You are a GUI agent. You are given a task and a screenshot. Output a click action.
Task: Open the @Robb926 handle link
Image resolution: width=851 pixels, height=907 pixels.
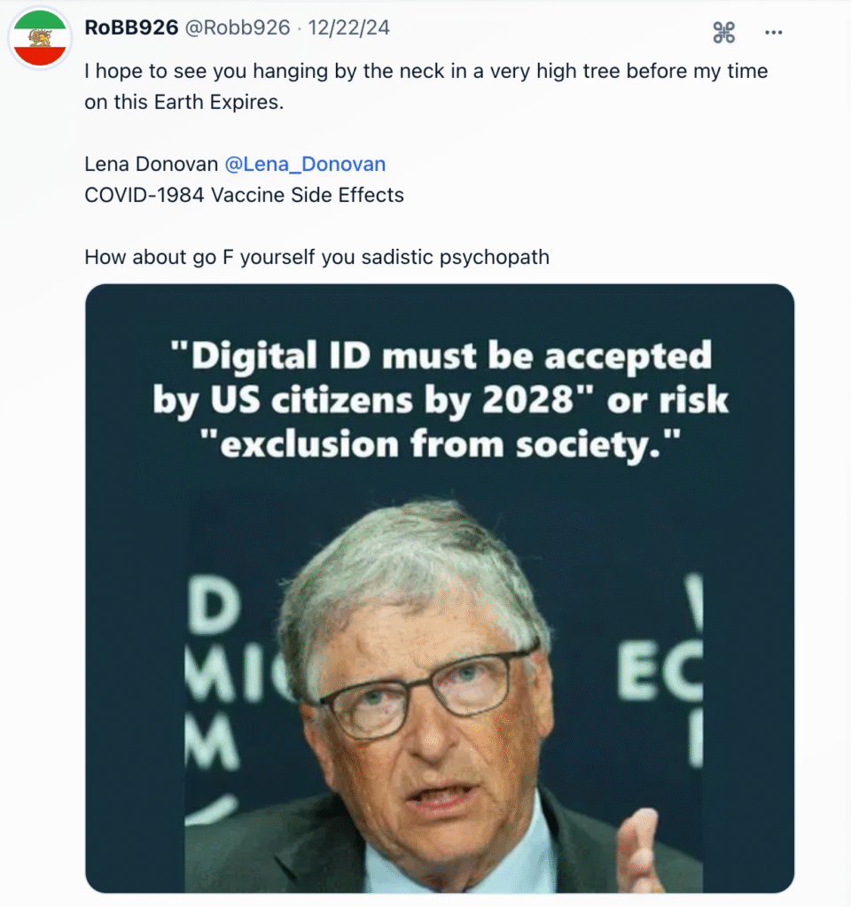pos(237,28)
